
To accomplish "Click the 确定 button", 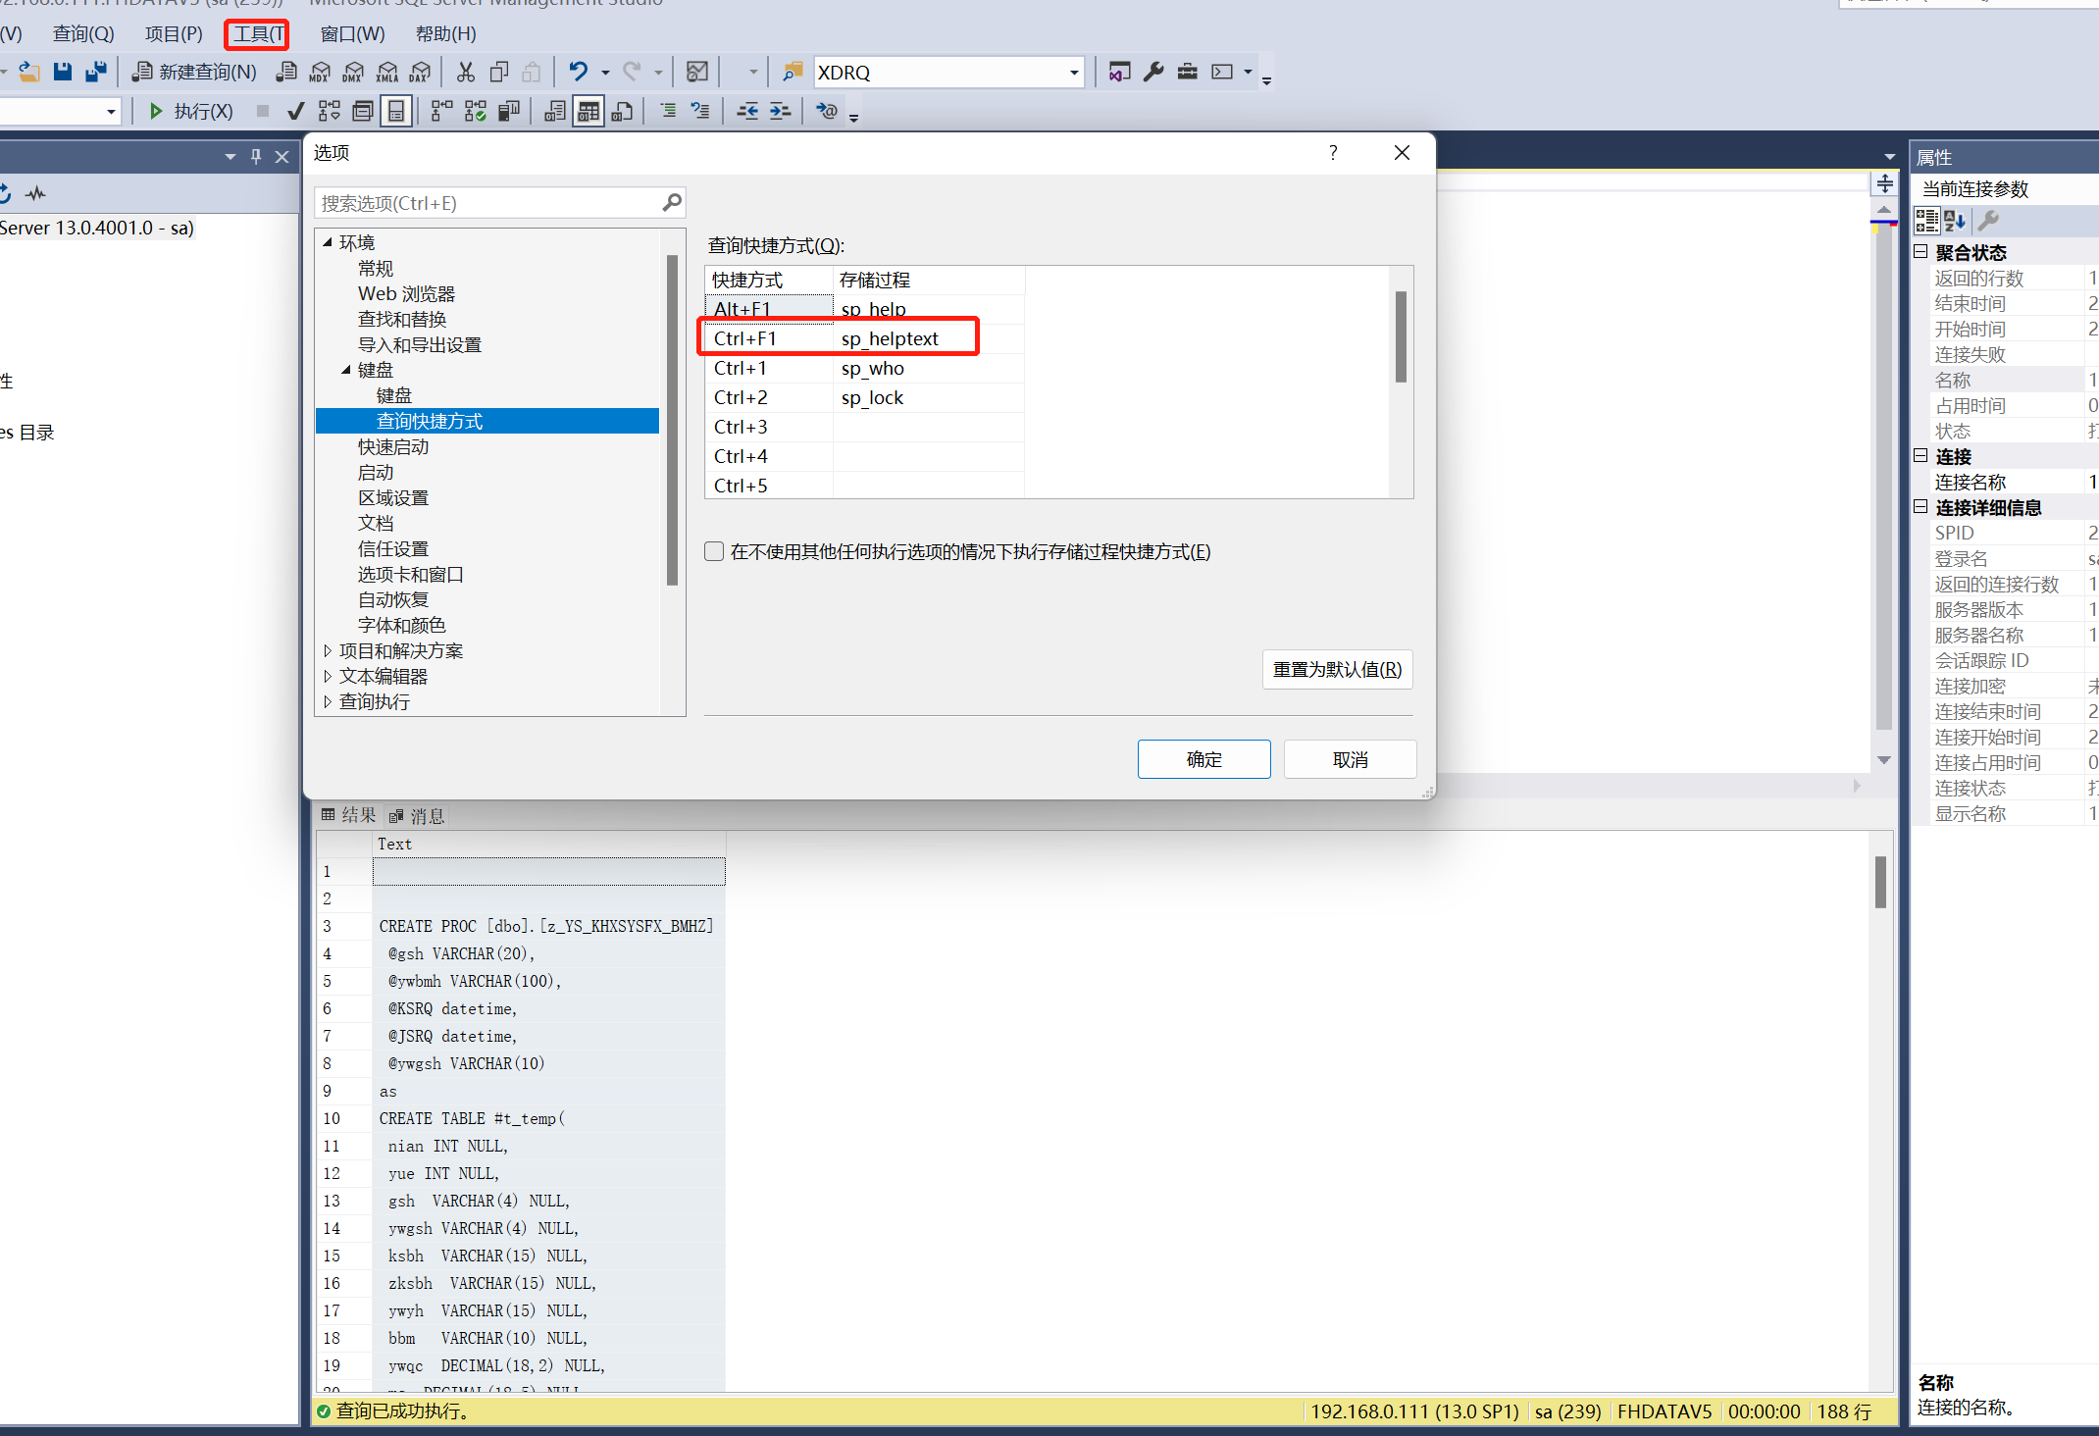I will 1203,759.
